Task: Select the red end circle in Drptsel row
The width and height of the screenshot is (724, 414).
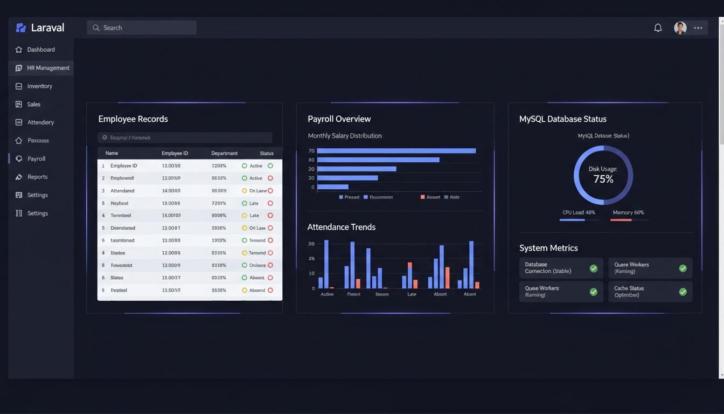Action: 270,290
